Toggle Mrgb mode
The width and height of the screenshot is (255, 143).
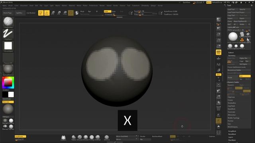click(82, 12)
